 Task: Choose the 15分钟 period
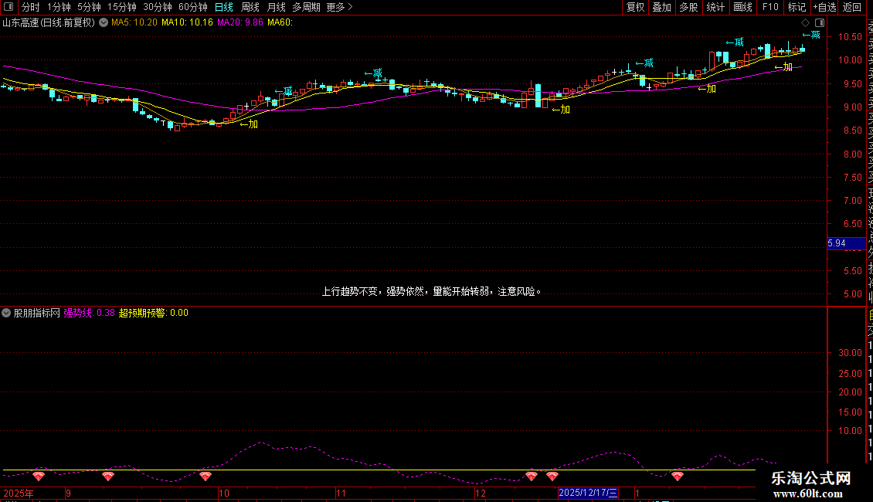click(122, 7)
